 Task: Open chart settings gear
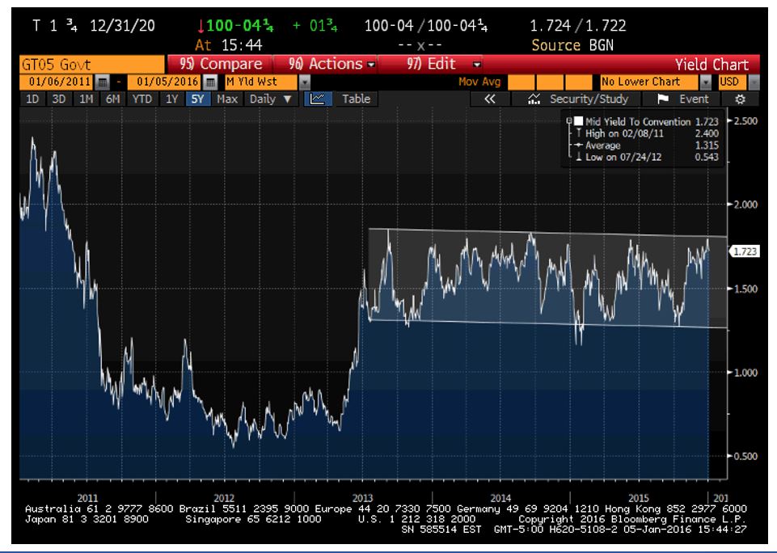pos(739,99)
